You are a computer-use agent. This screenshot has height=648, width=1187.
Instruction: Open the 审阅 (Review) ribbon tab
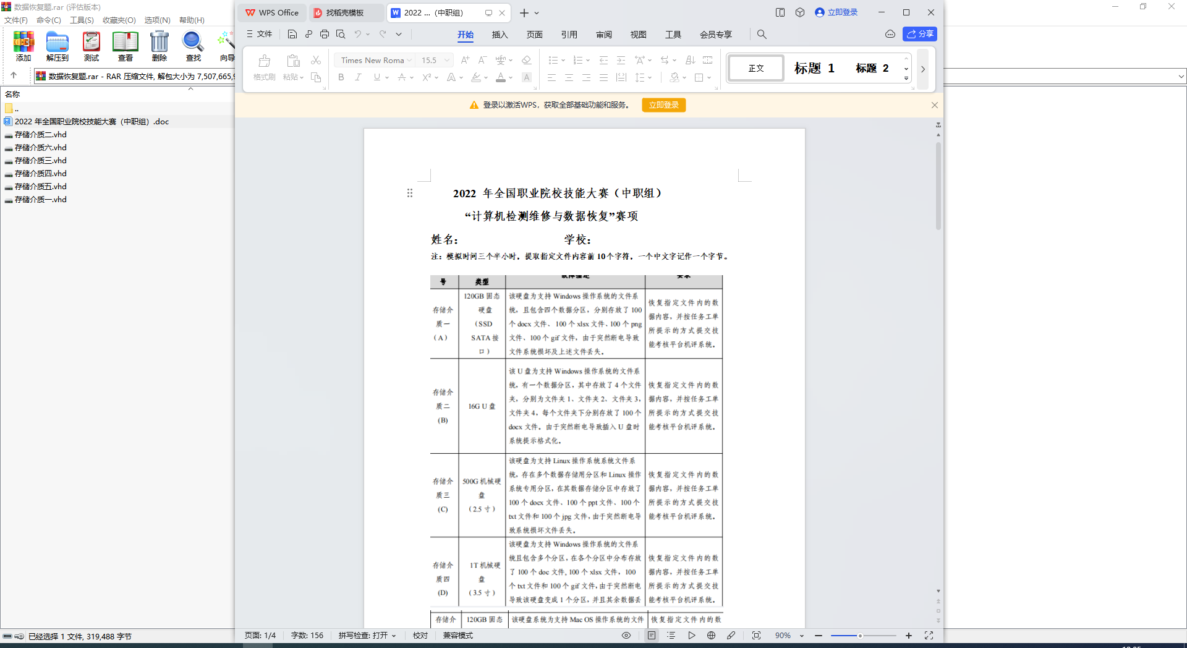tap(603, 35)
